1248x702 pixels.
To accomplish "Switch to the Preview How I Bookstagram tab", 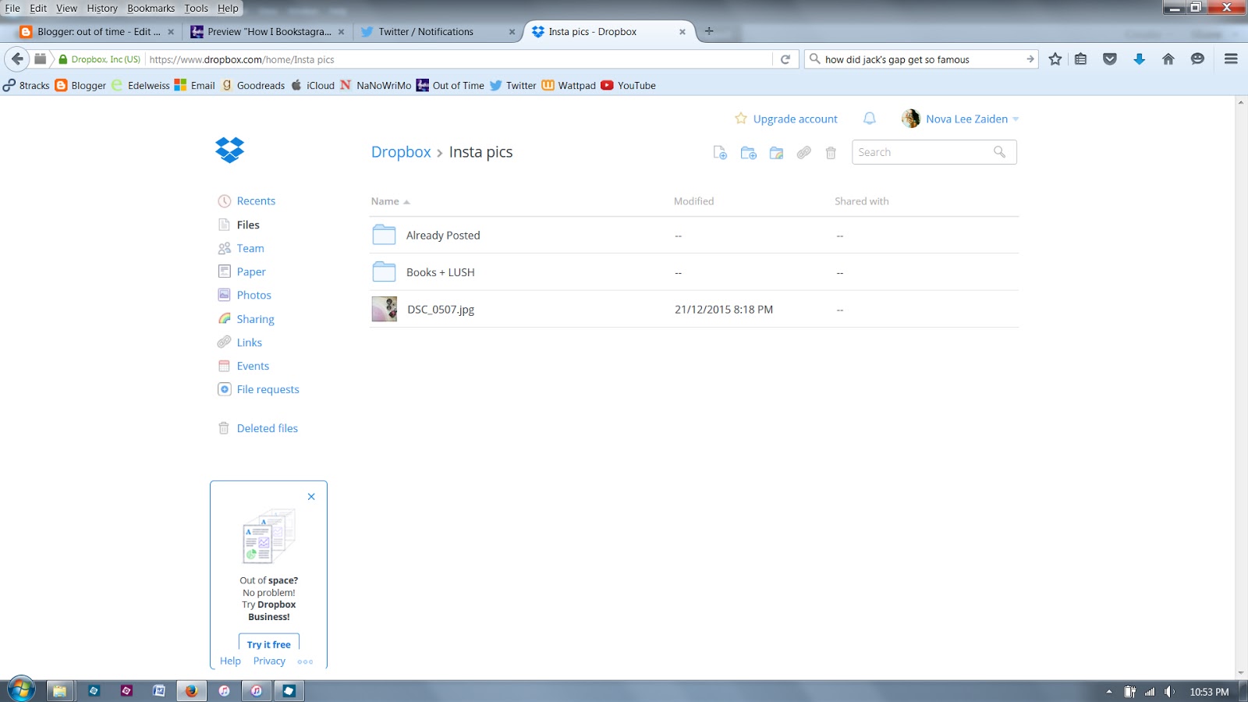I will pos(268,32).
